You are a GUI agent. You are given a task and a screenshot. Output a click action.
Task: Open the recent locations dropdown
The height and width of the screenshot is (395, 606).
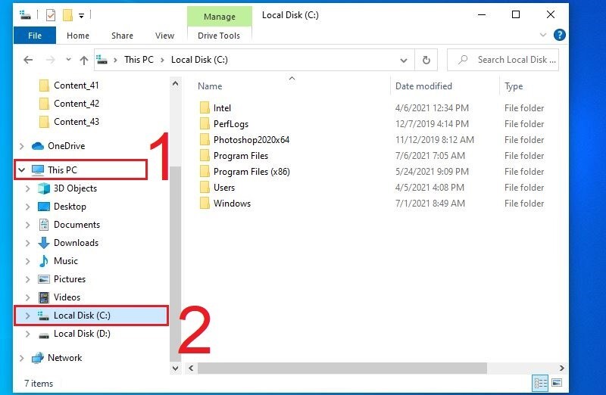coord(68,60)
